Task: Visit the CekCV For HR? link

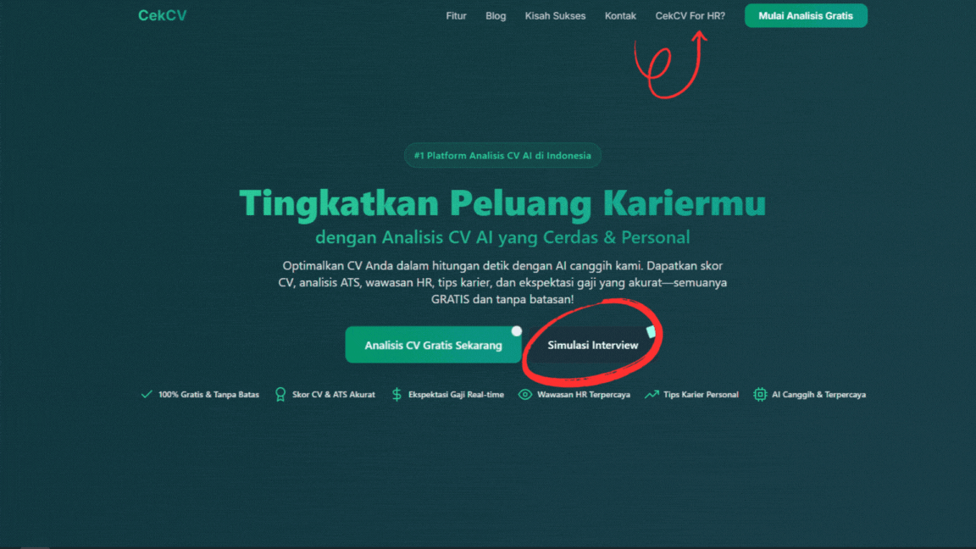Action: 690,16
